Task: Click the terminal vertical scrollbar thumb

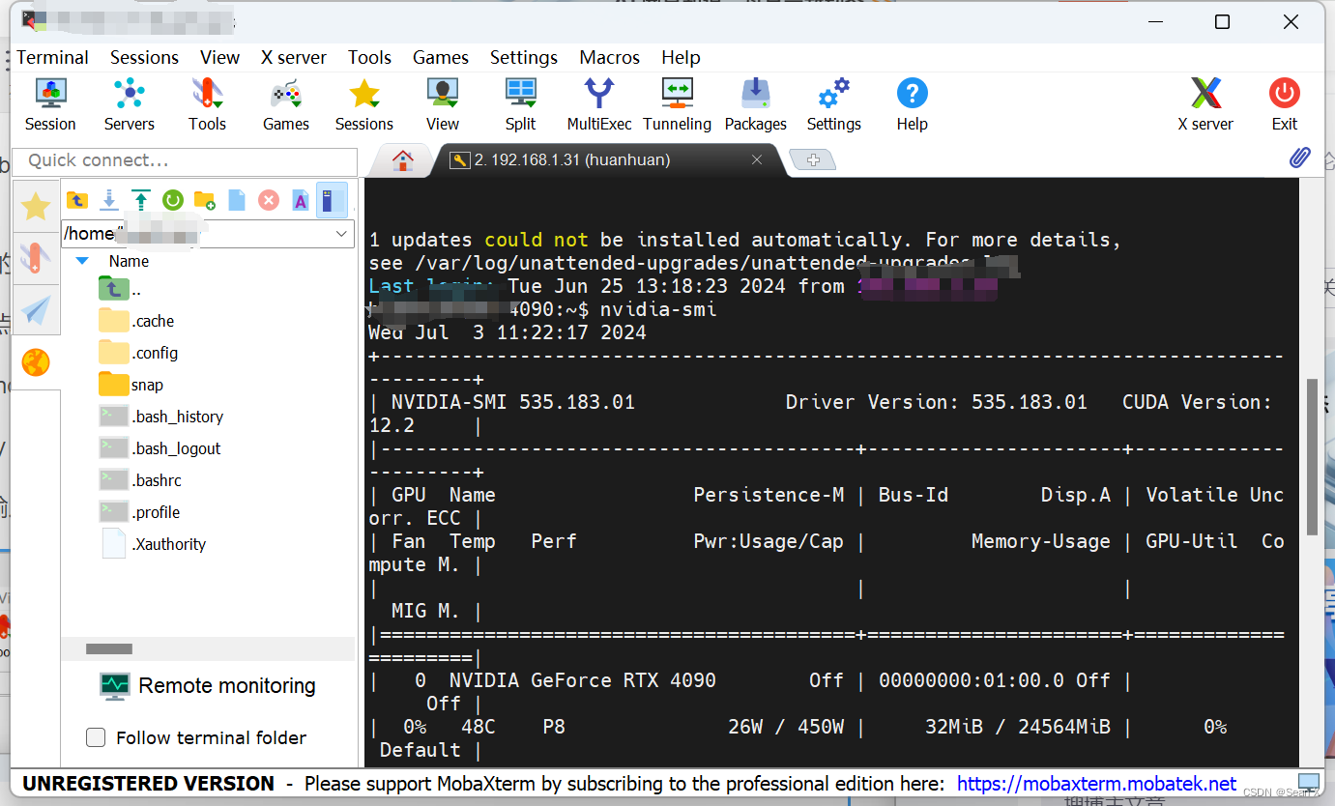Action: coord(1312,456)
